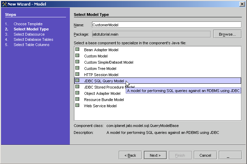Click the Bean Adapter Model icon

(77, 49)
